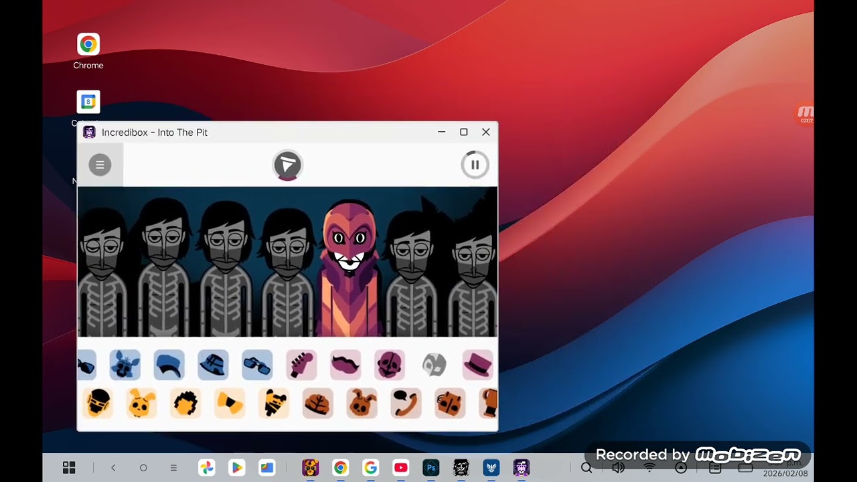
Task: Open Google Photos from the taskbar
Action: click(206, 468)
